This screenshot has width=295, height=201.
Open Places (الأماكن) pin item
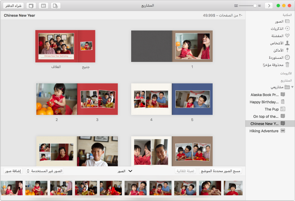(281, 50)
